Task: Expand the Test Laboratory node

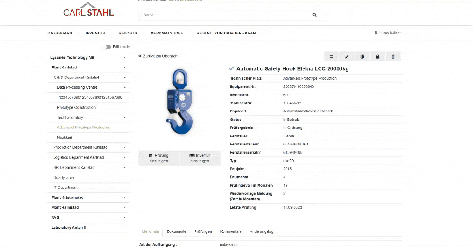Action: (125, 118)
